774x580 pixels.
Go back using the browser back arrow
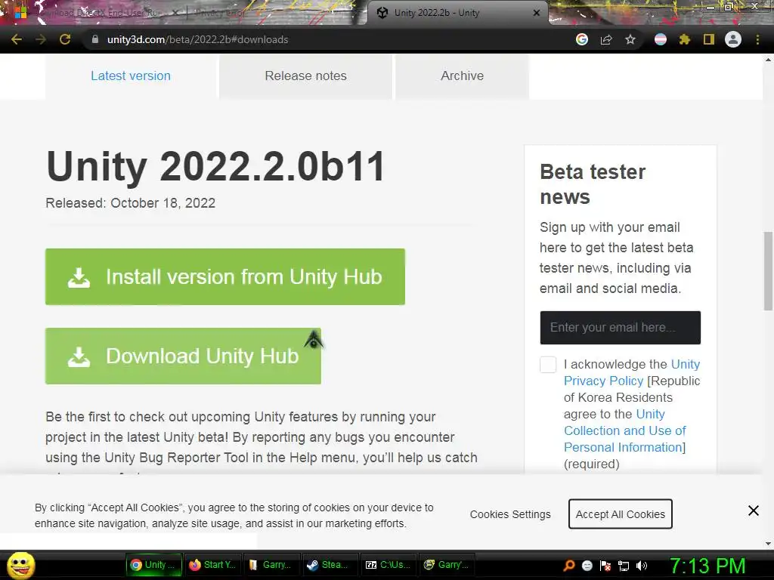pyautogui.click(x=17, y=39)
